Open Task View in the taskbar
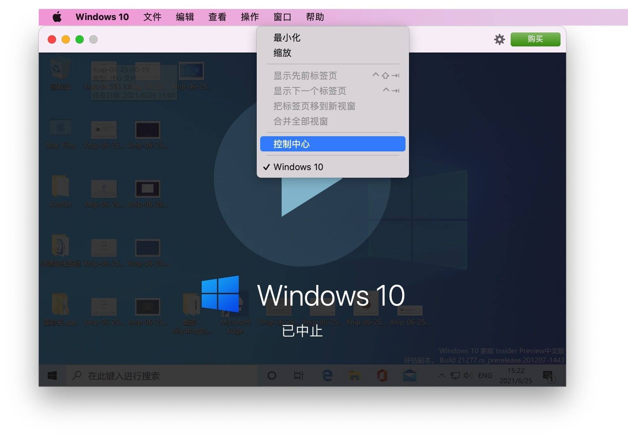The height and width of the screenshot is (437, 628). pyautogui.click(x=299, y=375)
